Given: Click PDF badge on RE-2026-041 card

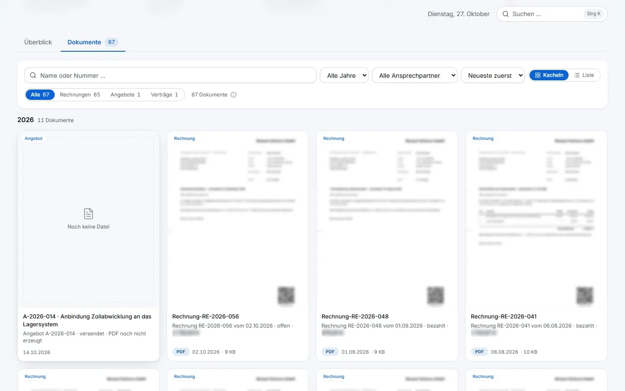Looking at the screenshot, I should click(x=480, y=352).
